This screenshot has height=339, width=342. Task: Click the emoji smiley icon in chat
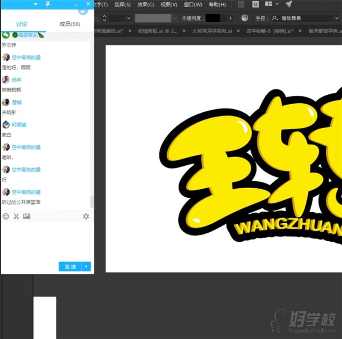pos(6,216)
